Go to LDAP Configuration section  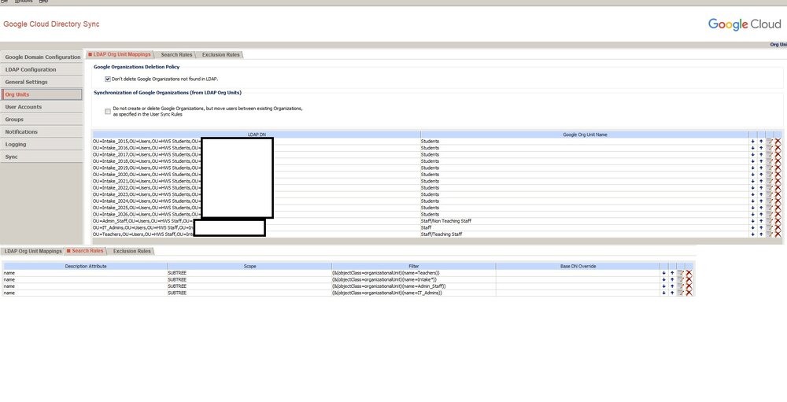42,70
